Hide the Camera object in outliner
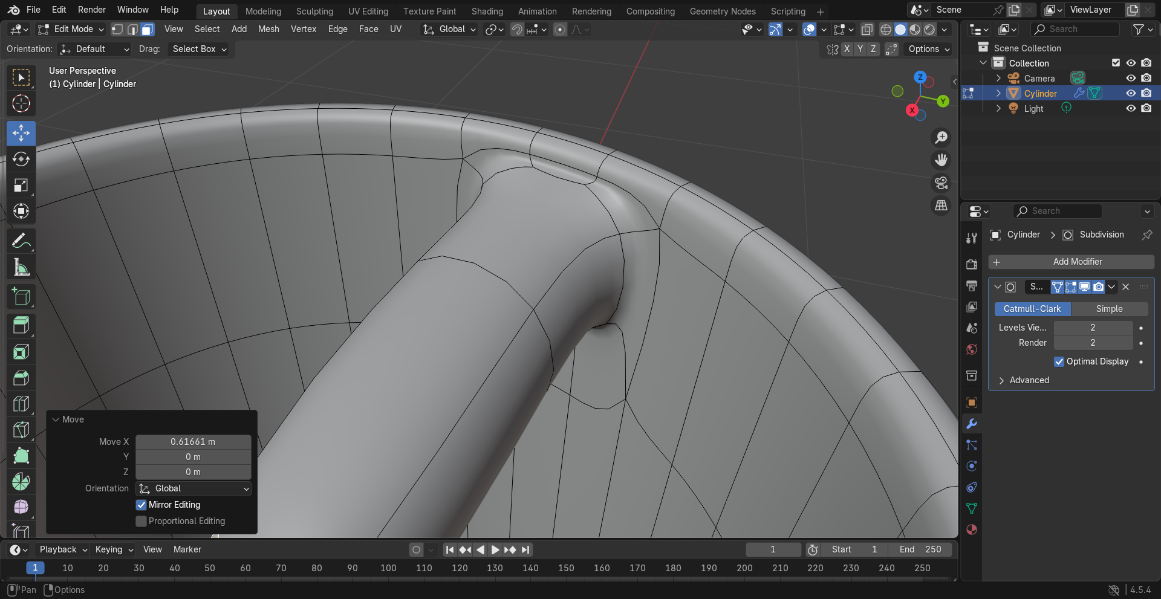 pos(1131,78)
